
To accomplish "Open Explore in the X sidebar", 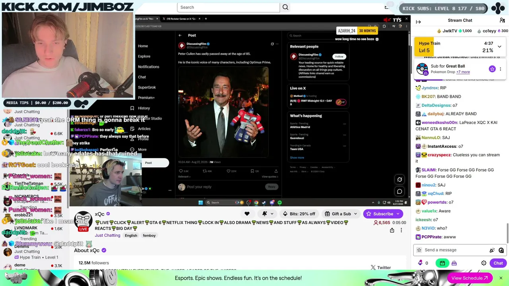I will [x=144, y=56].
